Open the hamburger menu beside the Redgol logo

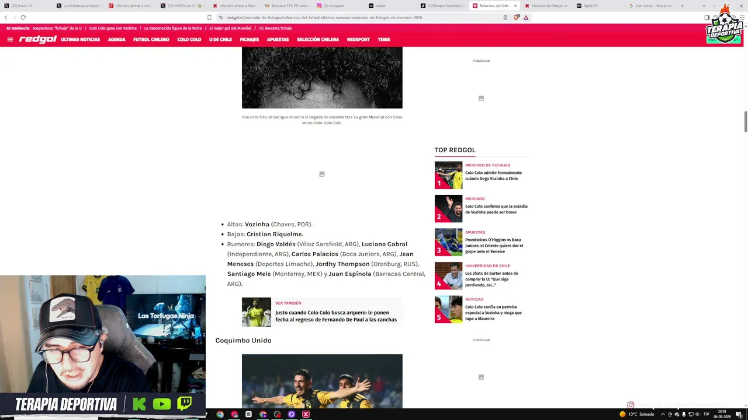[x=10, y=40]
